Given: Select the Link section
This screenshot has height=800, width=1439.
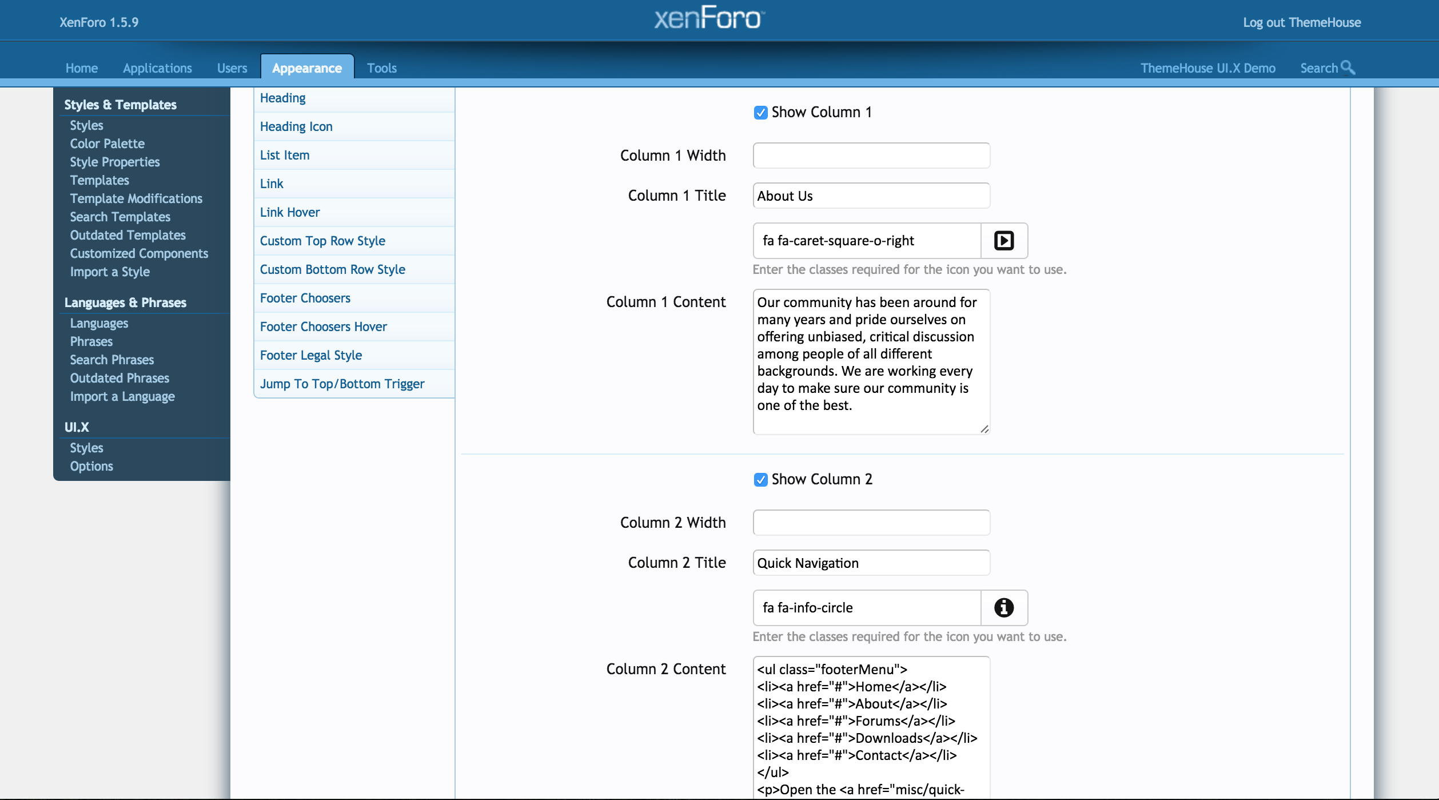Looking at the screenshot, I should click(354, 184).
